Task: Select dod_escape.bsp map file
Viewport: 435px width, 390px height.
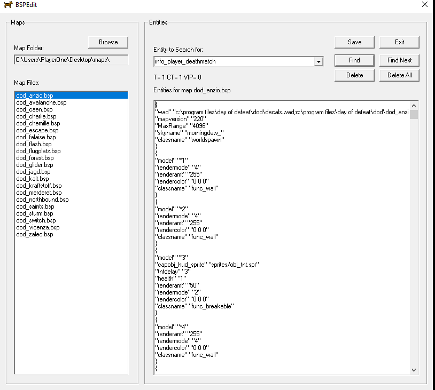Action: [71, 130]
